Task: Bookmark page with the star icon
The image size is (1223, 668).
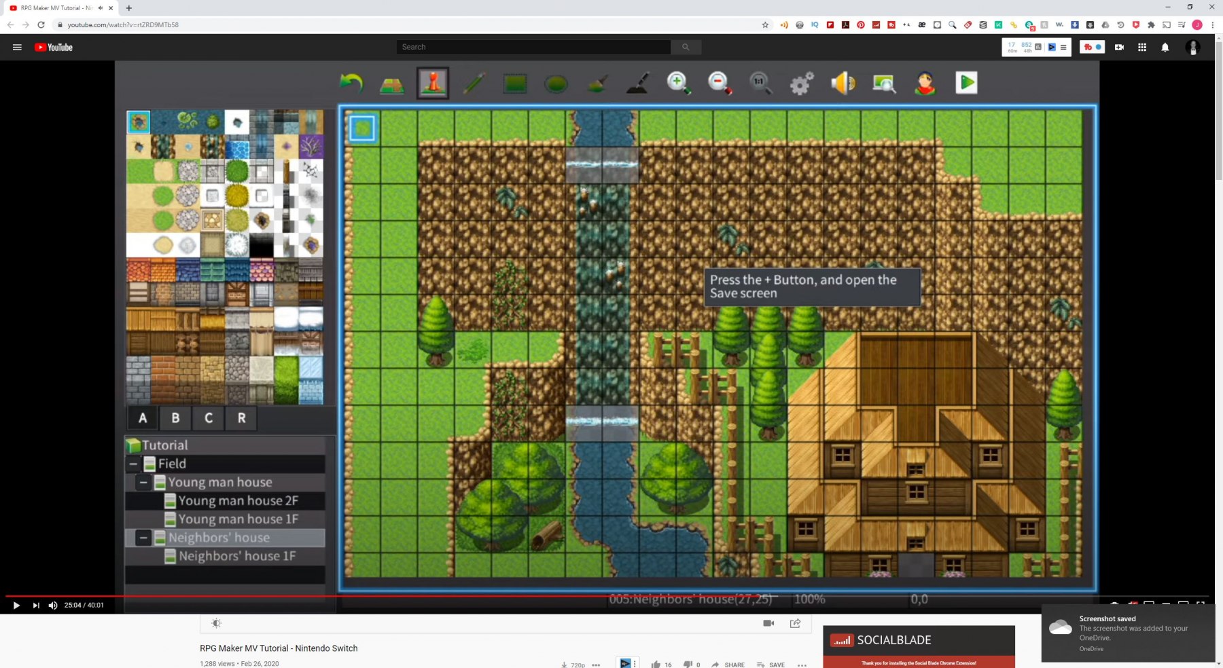Action: tap(765, 24)
